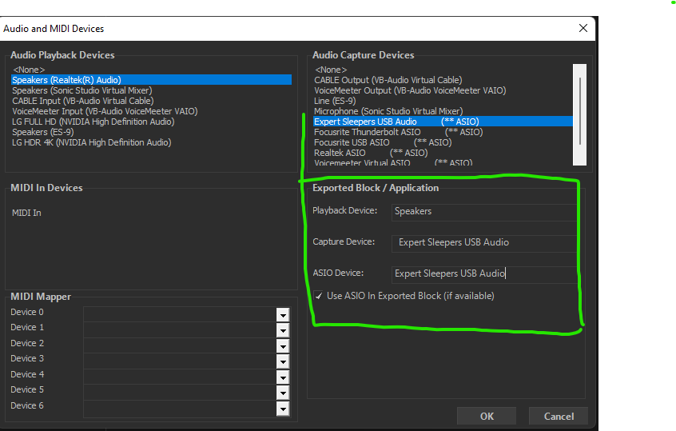Expand the Device 4 MIDI Mapper dropdown
The image size is (676, 431).
[283, 377]
